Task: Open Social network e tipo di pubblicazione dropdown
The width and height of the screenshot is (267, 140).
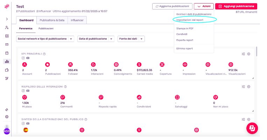Action: pos(45,39)
